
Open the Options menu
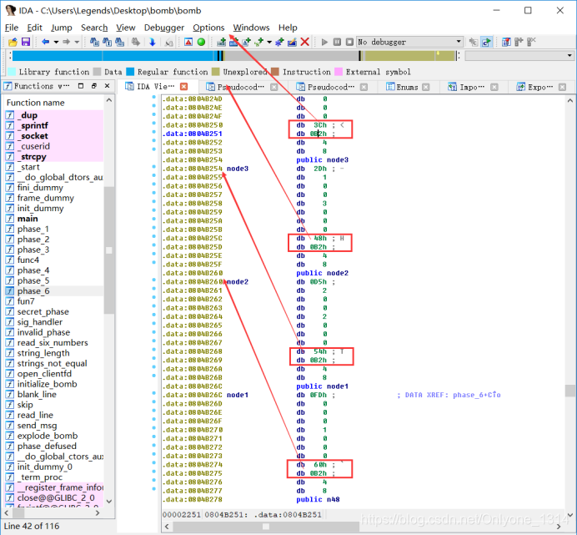pyautogui.click(x=208, y=28)
